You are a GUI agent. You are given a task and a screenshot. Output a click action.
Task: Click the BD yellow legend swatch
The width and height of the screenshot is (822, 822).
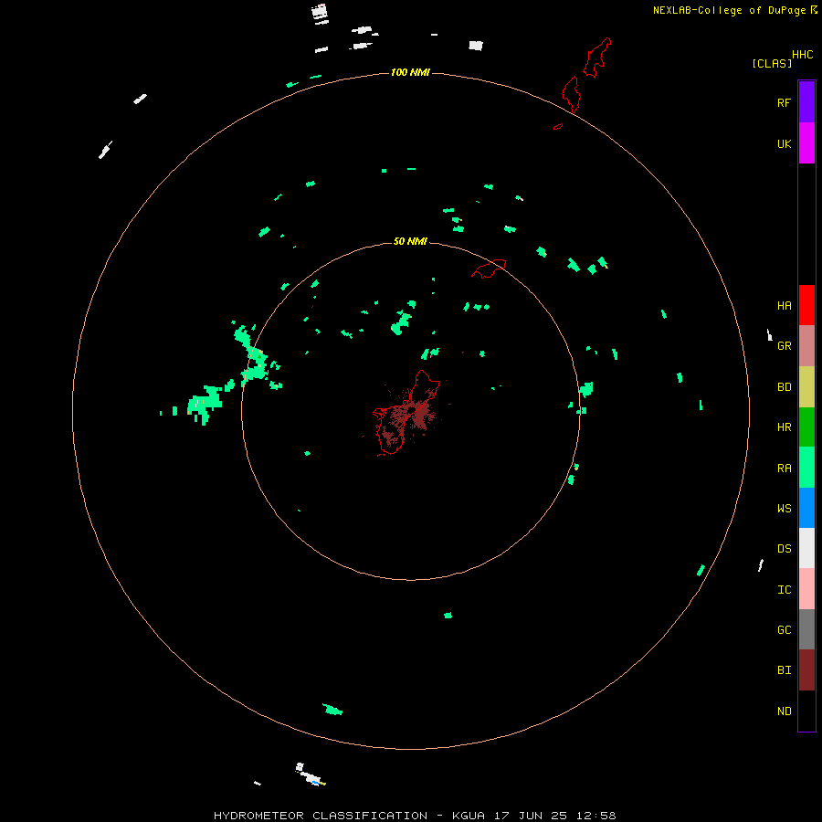(806, 387)
